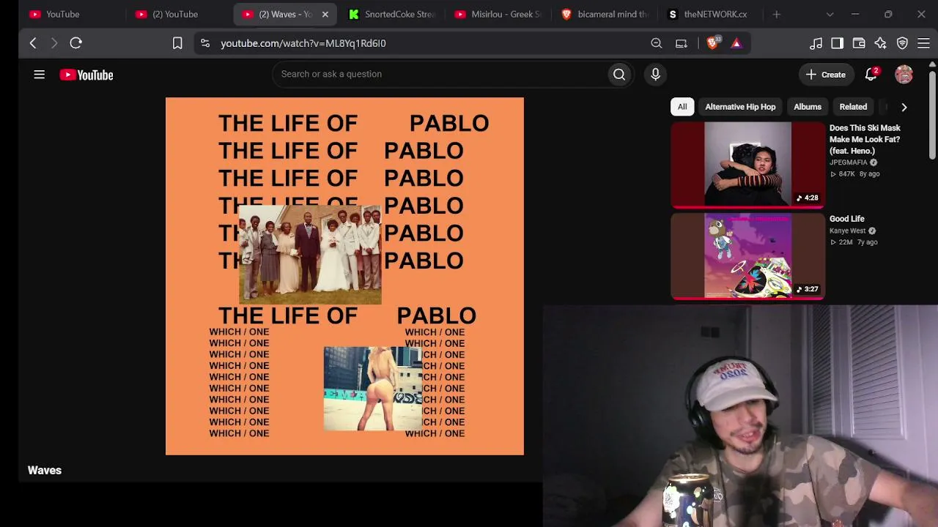Focus the 'Search or ask a question' field
The image size is (938, 527).
click(x=440, y=74)
